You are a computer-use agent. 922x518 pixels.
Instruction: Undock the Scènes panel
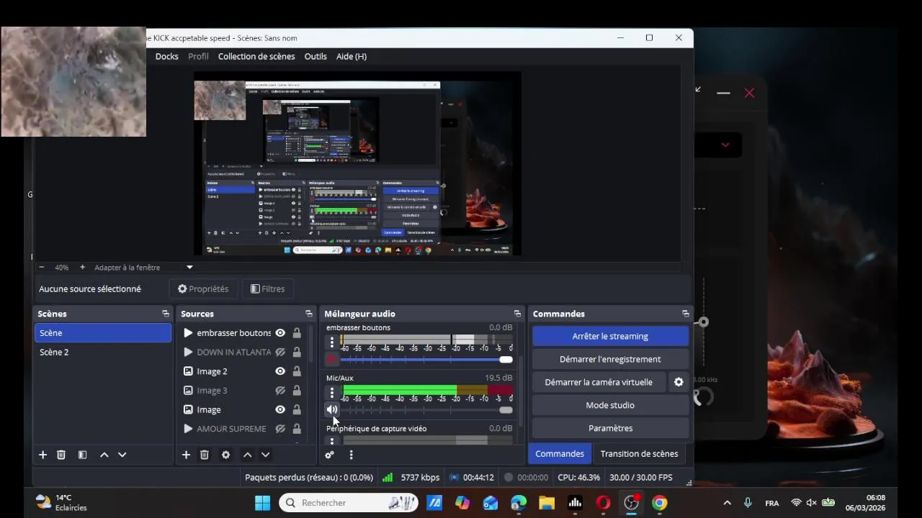[165, 314]
